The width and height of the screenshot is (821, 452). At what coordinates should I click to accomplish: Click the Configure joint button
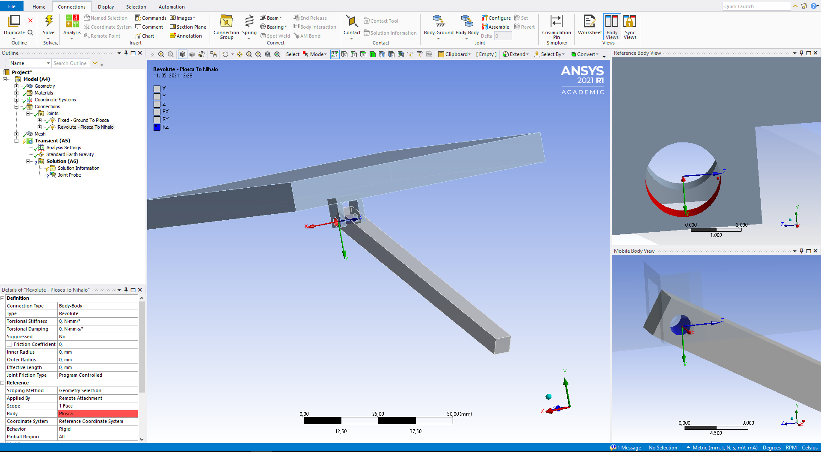(496, 18)
